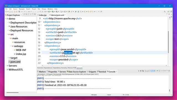Open Run button dropdown arrow

pyautogui.click(x=51, y=12)
